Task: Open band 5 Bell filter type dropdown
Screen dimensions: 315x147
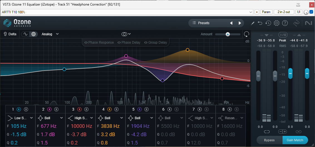Action: point(141,118)
